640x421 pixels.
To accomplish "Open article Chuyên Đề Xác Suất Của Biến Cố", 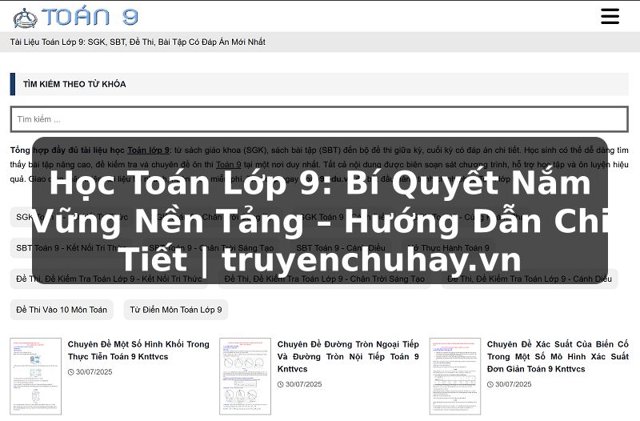I will tap(558, 356).
